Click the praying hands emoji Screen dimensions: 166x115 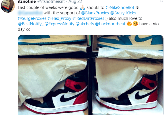coord(83,7)
